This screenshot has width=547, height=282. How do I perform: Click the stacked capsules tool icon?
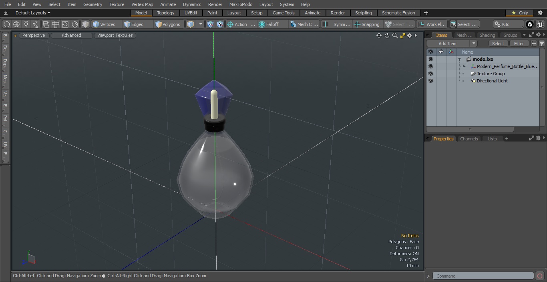(x=46, y=24)
